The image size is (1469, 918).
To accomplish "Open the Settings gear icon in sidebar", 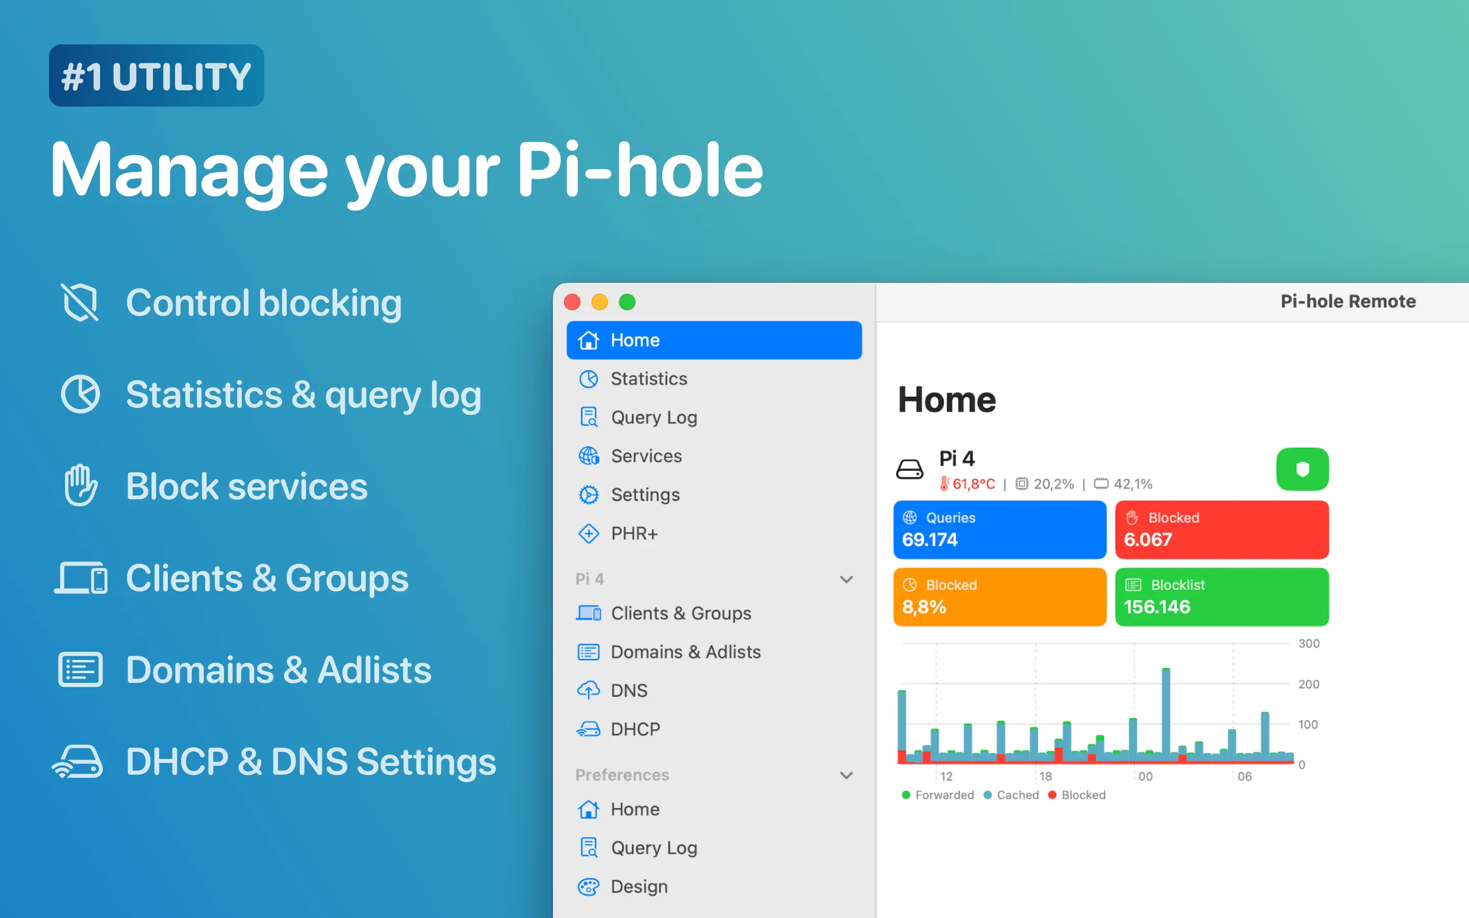I will 588,495.
